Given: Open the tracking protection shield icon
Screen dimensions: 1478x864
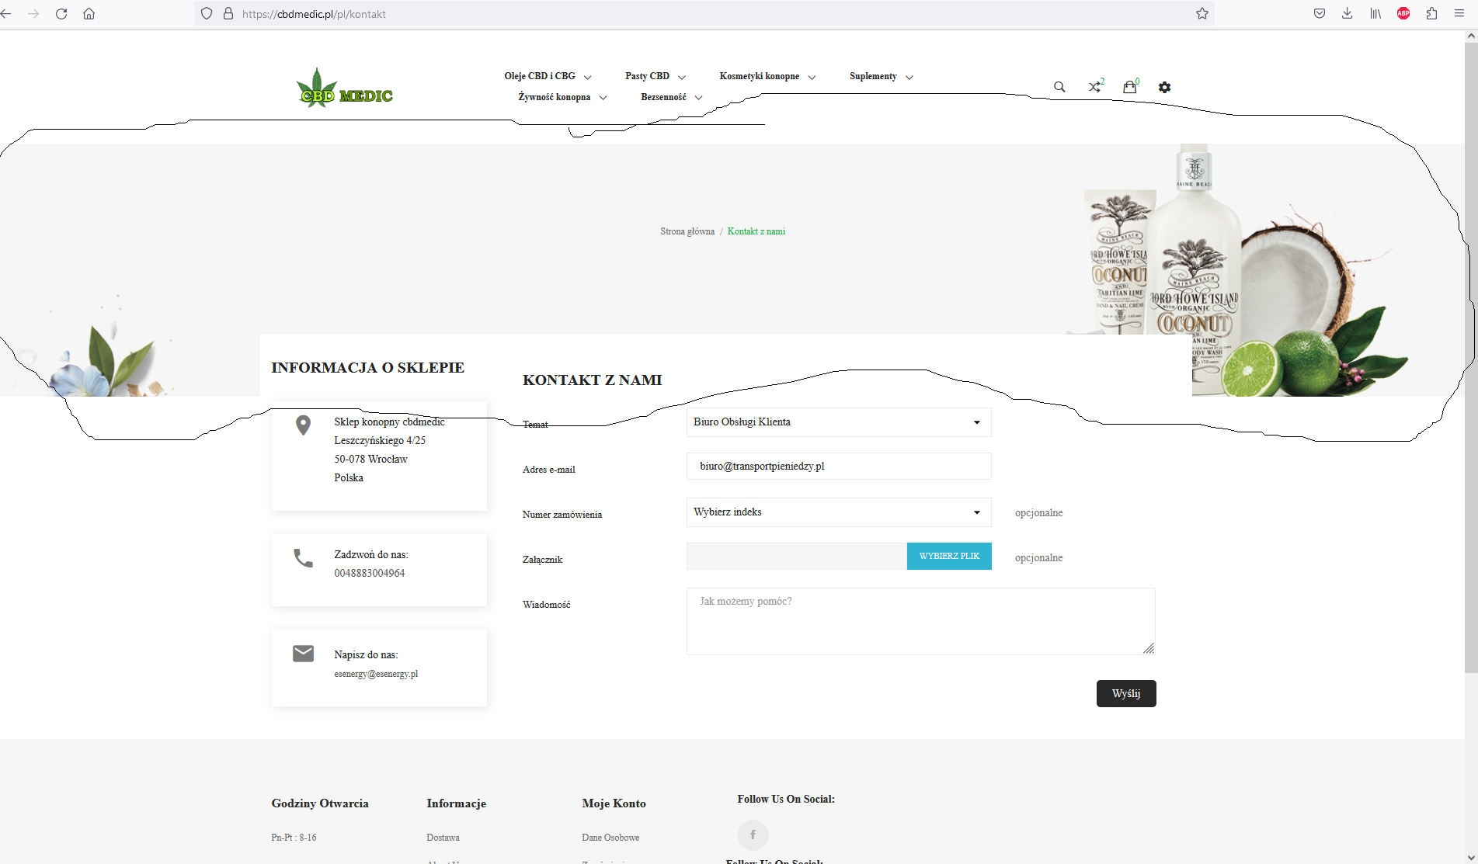Looking at the screenshot, I should point(207,14).
